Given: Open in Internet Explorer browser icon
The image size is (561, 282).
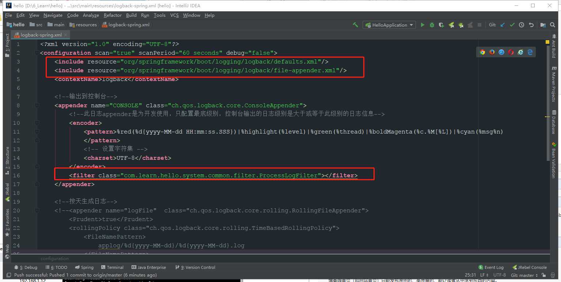Looking at the screenshot, I should tap(520, 52).
